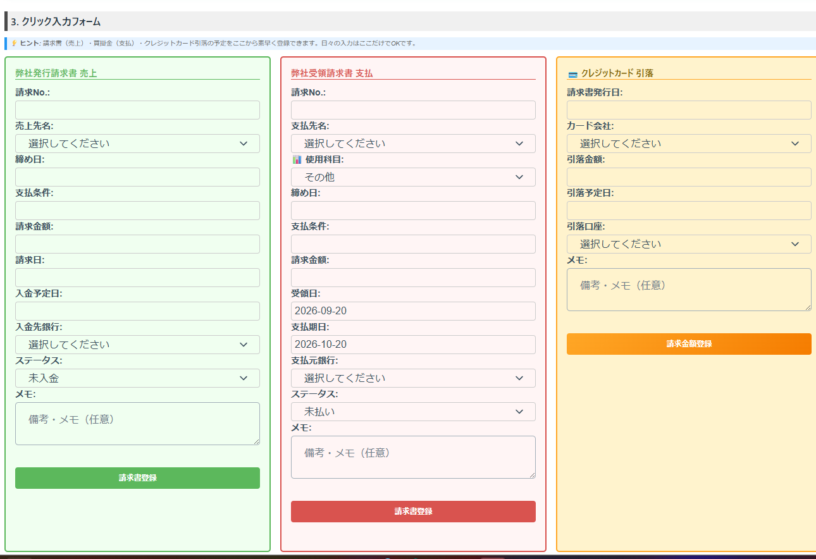Focus the 引落予定日 field
Viewport: 816px width, 559px height.
click(689, 211)
